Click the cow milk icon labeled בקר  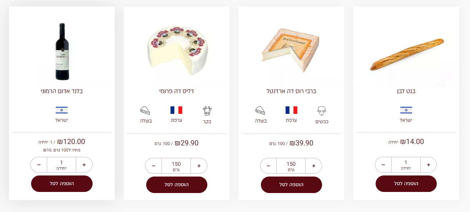tap(207, 111)
